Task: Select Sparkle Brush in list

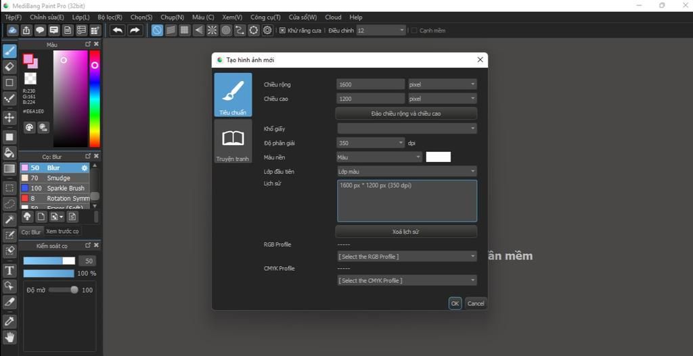Action: pos(55,188)
